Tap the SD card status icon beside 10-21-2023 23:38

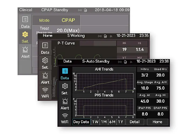click(126, 62)
